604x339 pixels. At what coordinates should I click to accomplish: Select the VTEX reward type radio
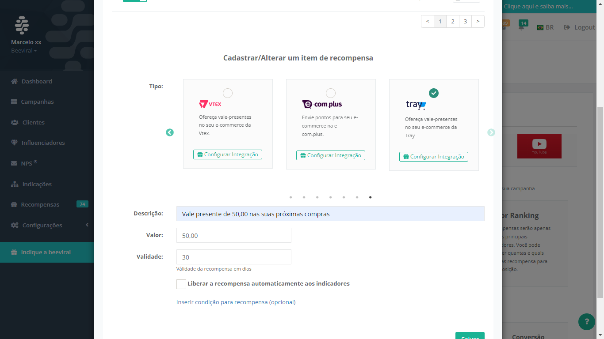(228, 93)
